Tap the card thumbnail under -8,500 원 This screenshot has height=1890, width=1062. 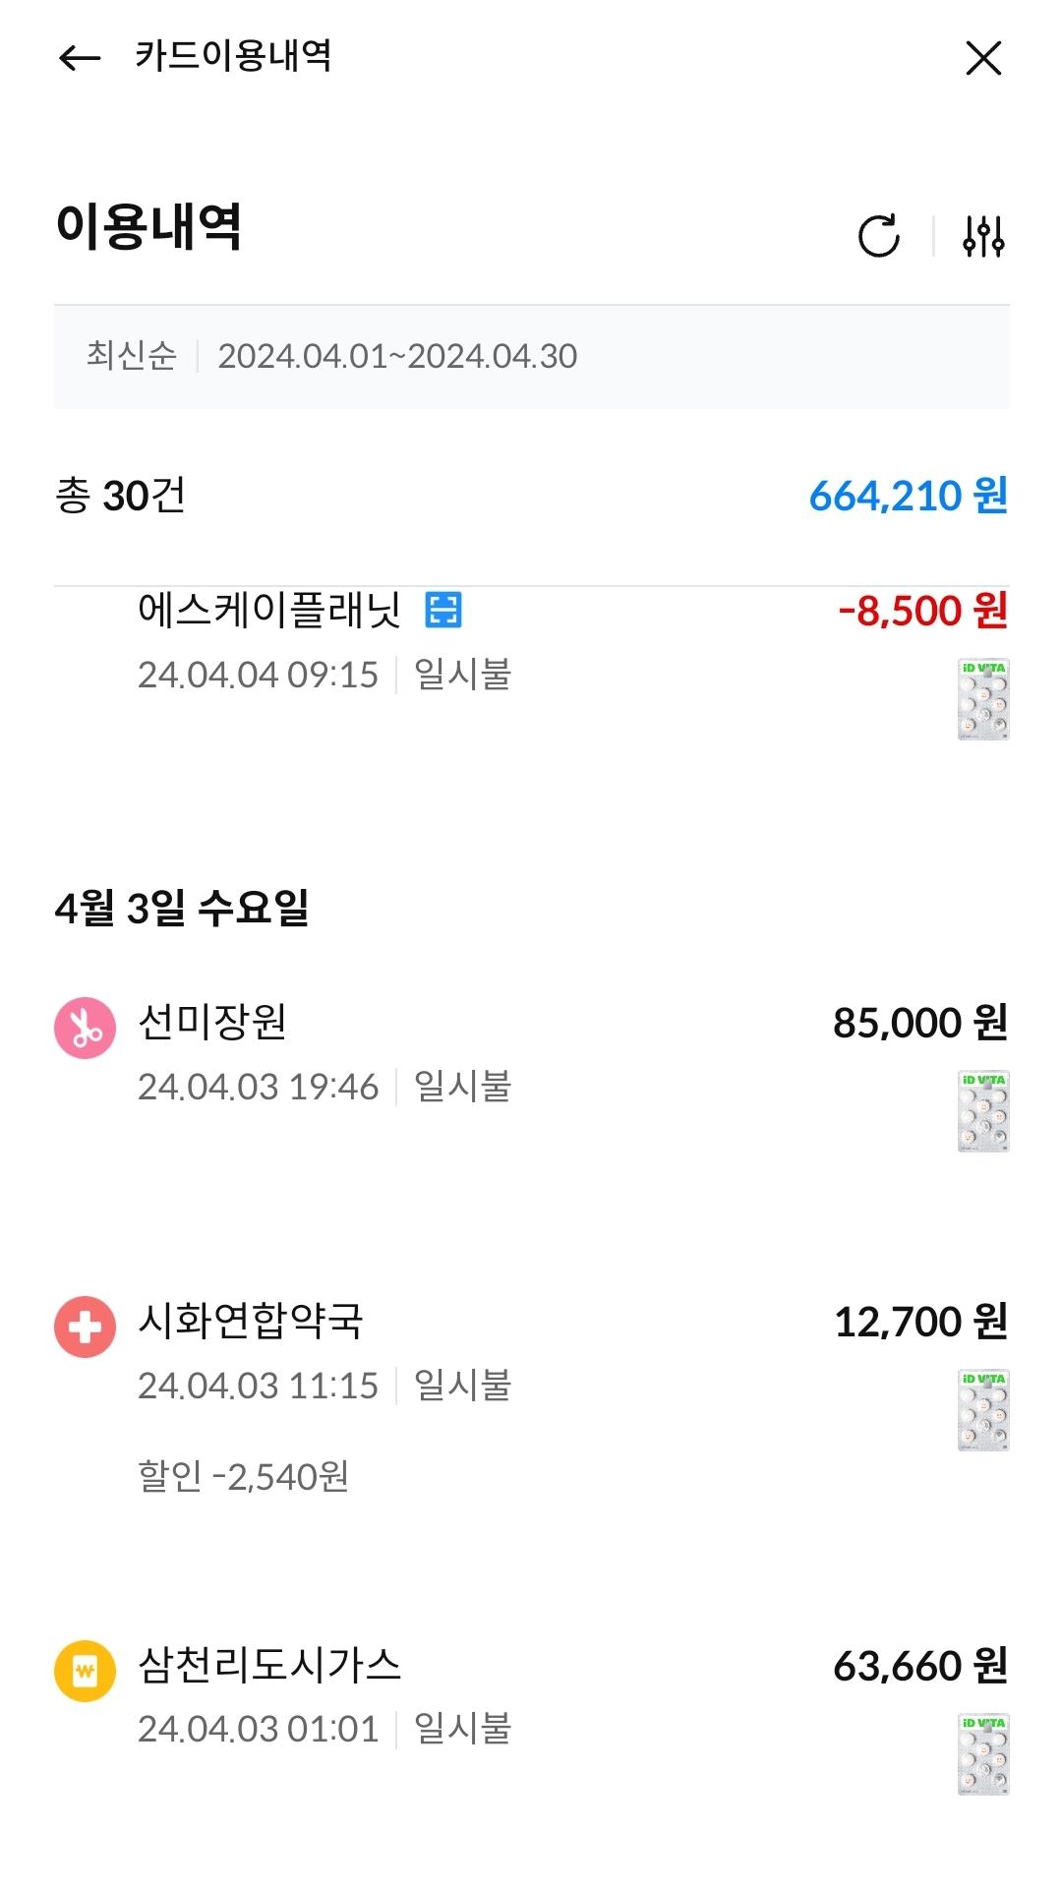983,699
